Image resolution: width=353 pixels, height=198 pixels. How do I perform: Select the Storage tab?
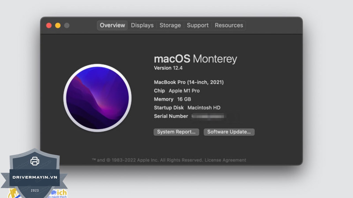(170, 25)
